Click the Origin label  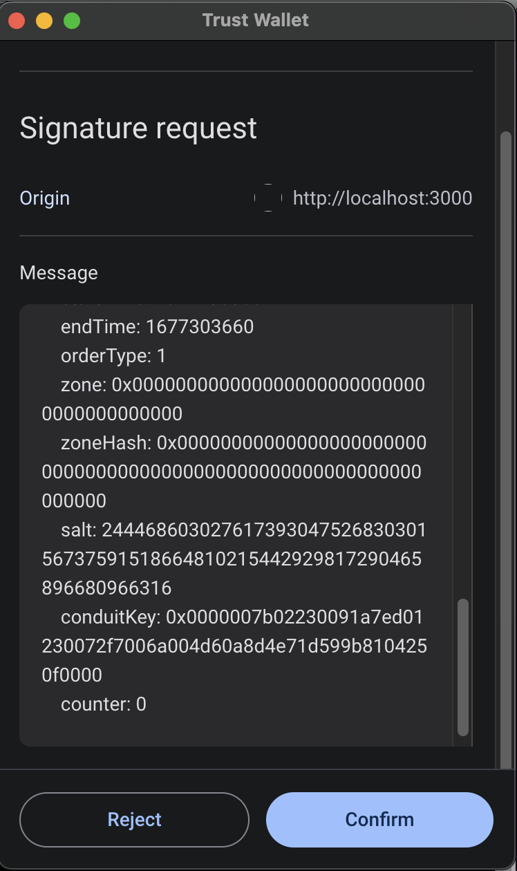[45, 198]
